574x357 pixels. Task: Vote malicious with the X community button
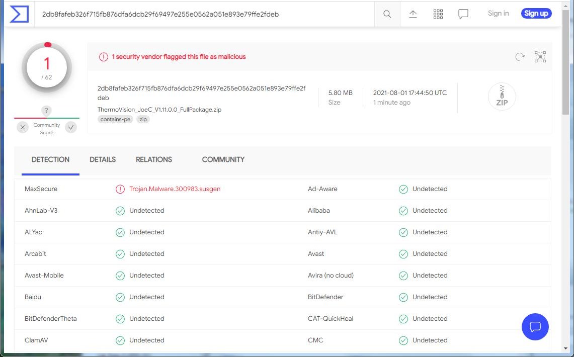[23, 127]
